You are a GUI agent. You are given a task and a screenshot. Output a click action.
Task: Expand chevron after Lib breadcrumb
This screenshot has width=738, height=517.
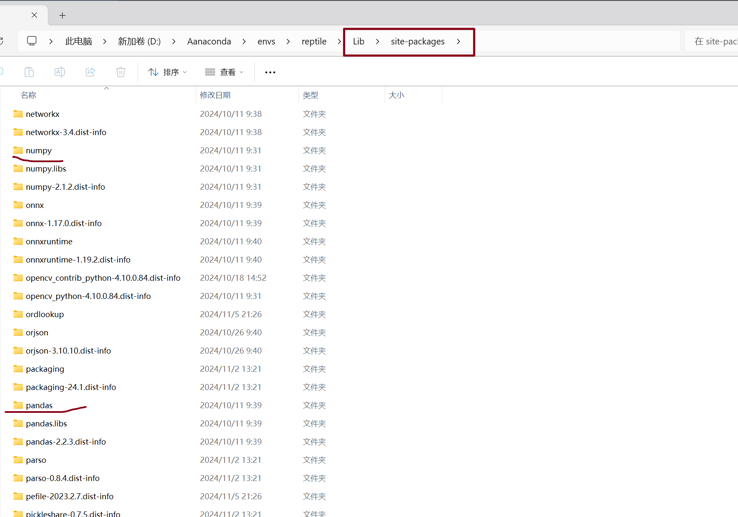click(377, 41)
